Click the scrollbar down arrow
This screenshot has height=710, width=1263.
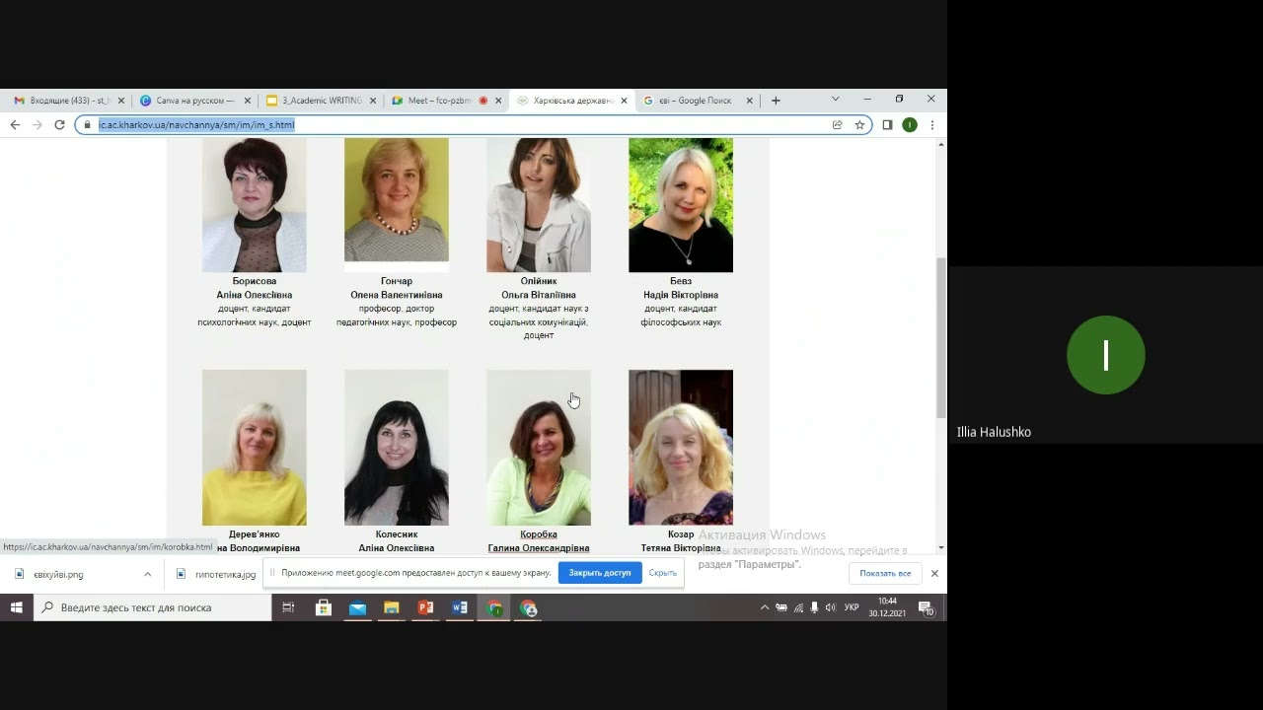click(x=941, y=547)
